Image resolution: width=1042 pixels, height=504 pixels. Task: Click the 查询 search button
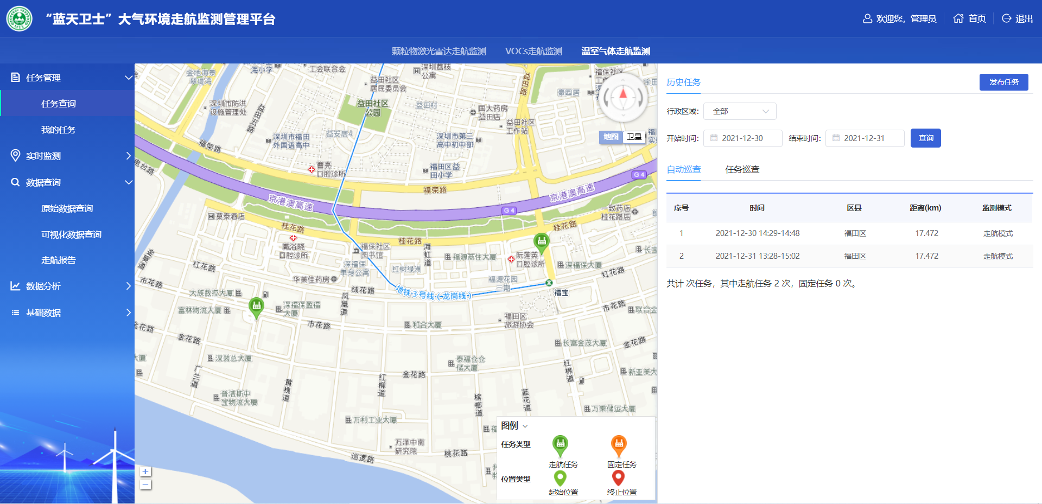click(x=925, y=138)
